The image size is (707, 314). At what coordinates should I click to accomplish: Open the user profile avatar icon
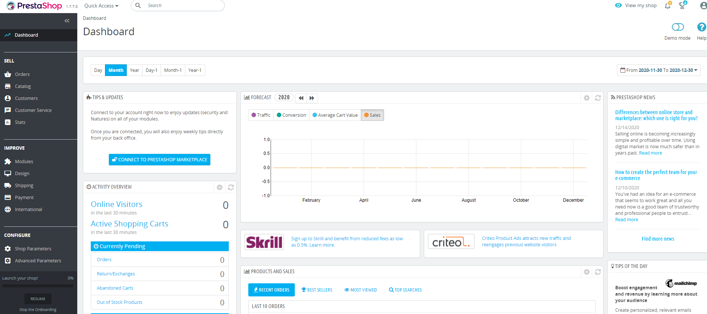(x=703, y=6)
